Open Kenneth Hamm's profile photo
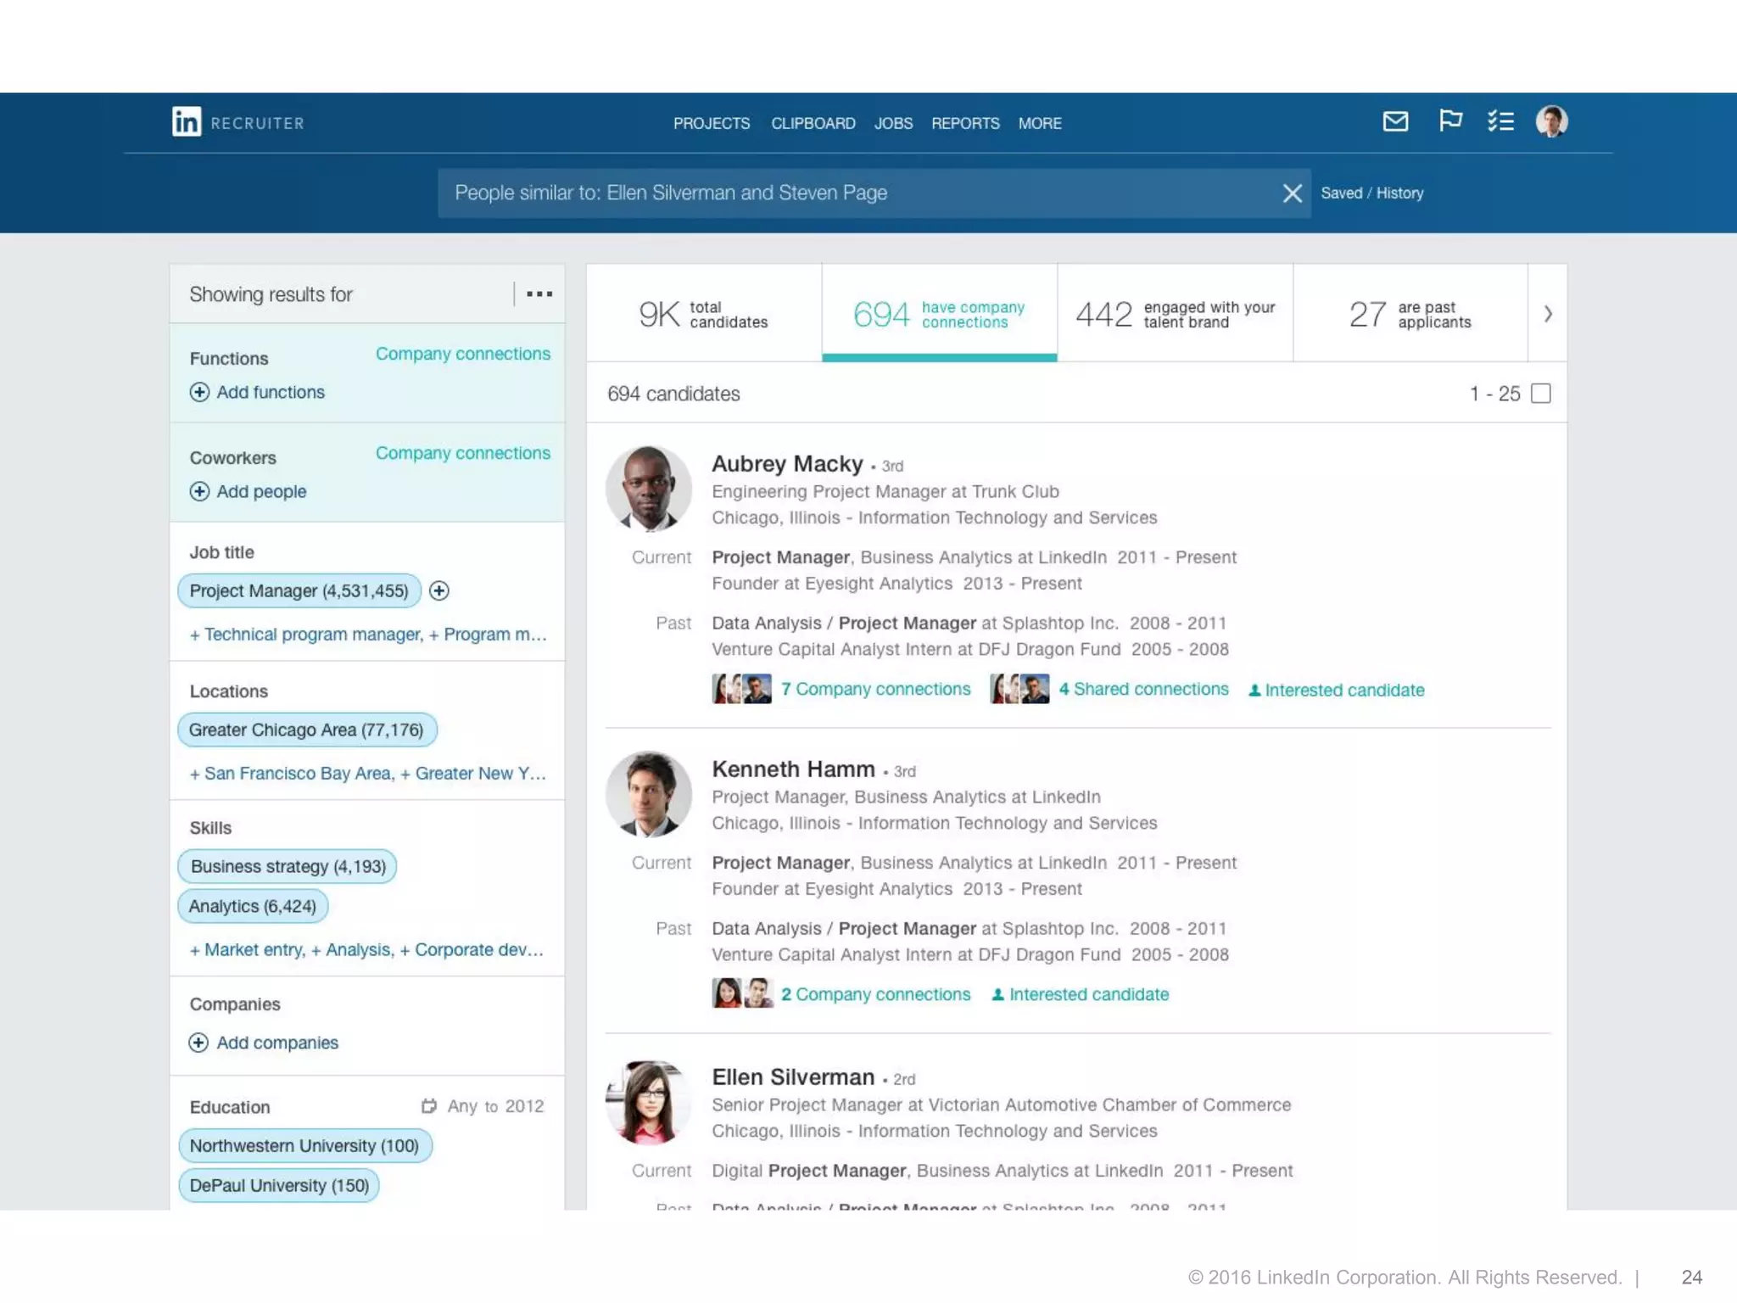 pyautogui.click(x=648, y=794)
